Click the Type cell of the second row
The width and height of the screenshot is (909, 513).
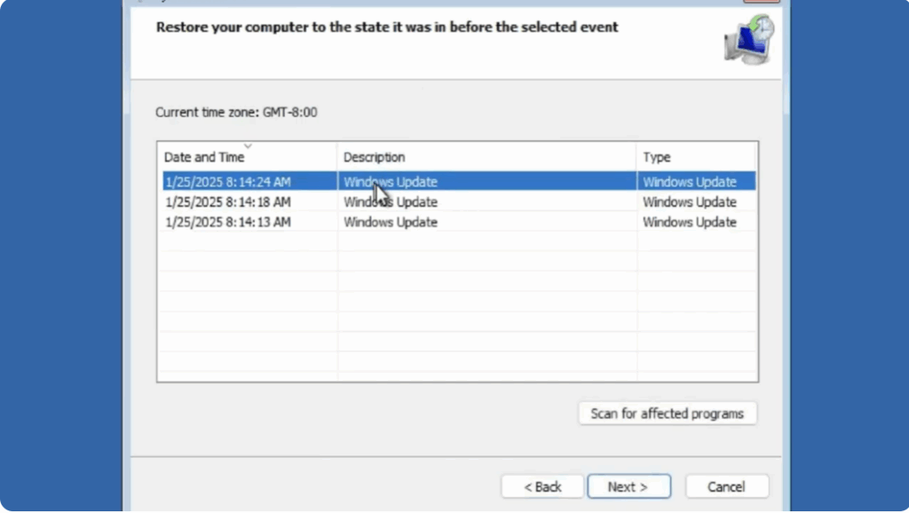690,202
